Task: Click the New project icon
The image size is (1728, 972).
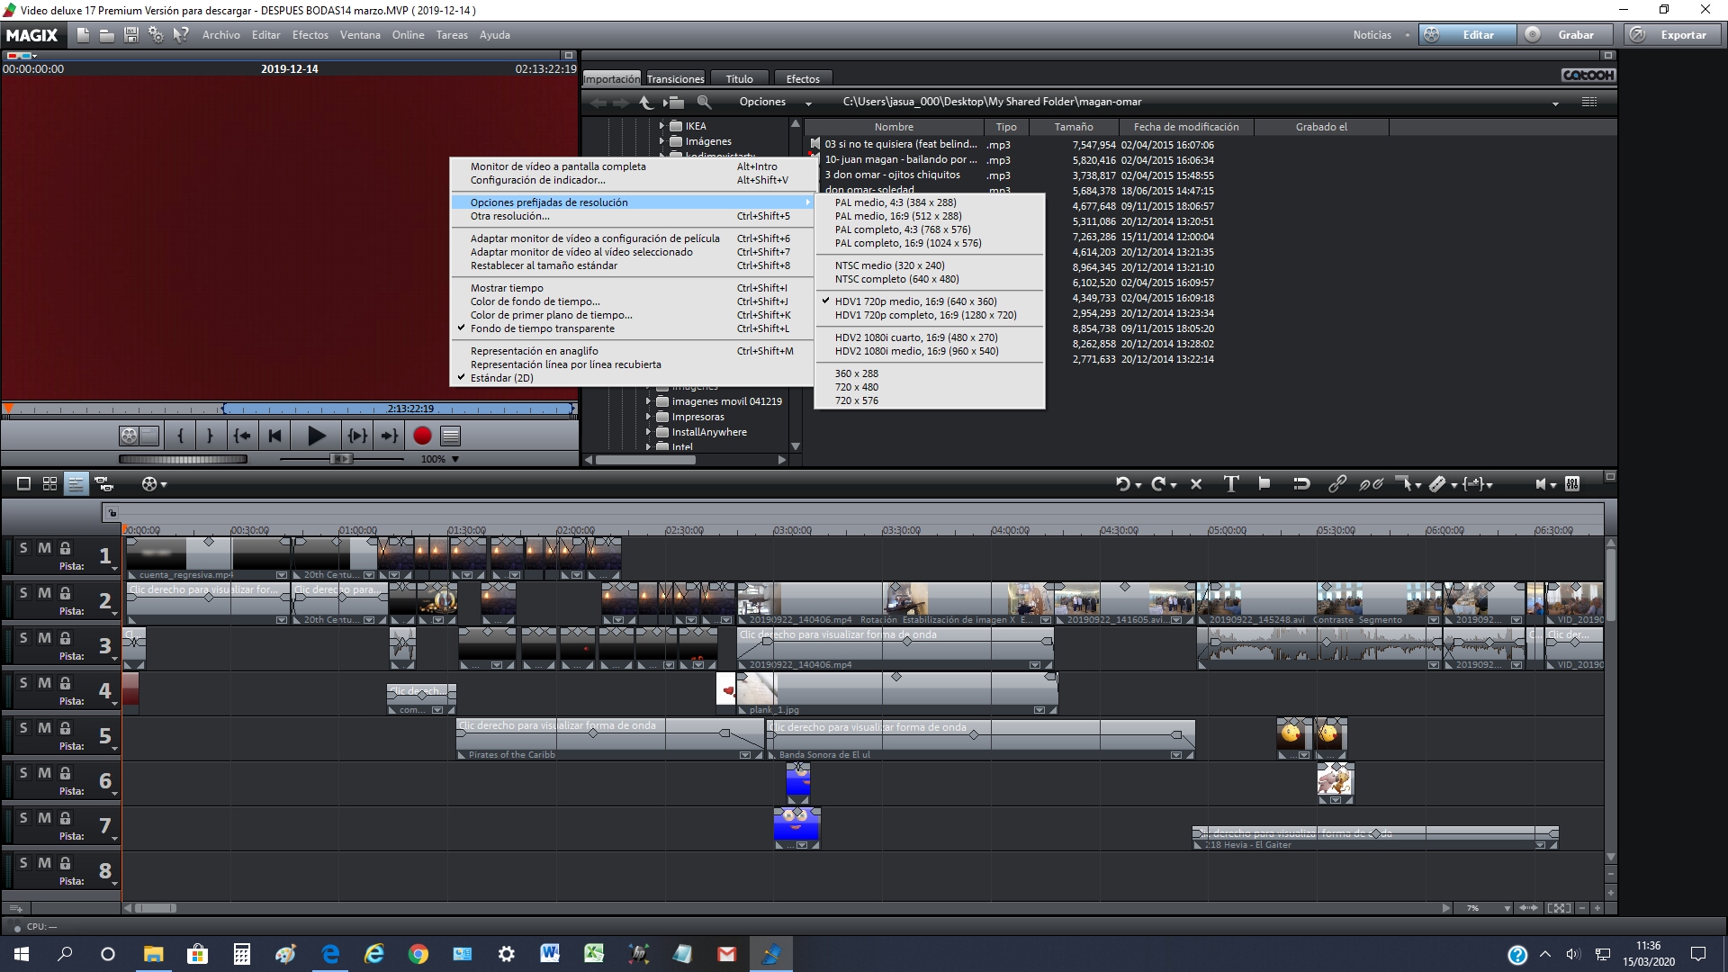Action: (83, 35)
